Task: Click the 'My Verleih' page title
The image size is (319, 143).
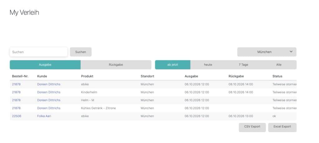Action: 24,13
